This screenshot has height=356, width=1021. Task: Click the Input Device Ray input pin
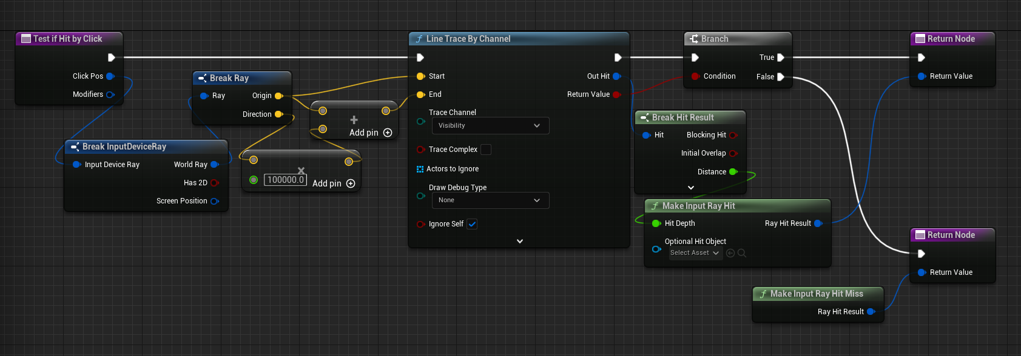pos(77,165)
